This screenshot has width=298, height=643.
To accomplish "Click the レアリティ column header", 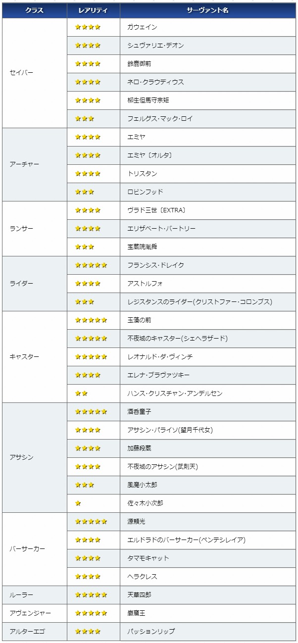I will (94, 10).
